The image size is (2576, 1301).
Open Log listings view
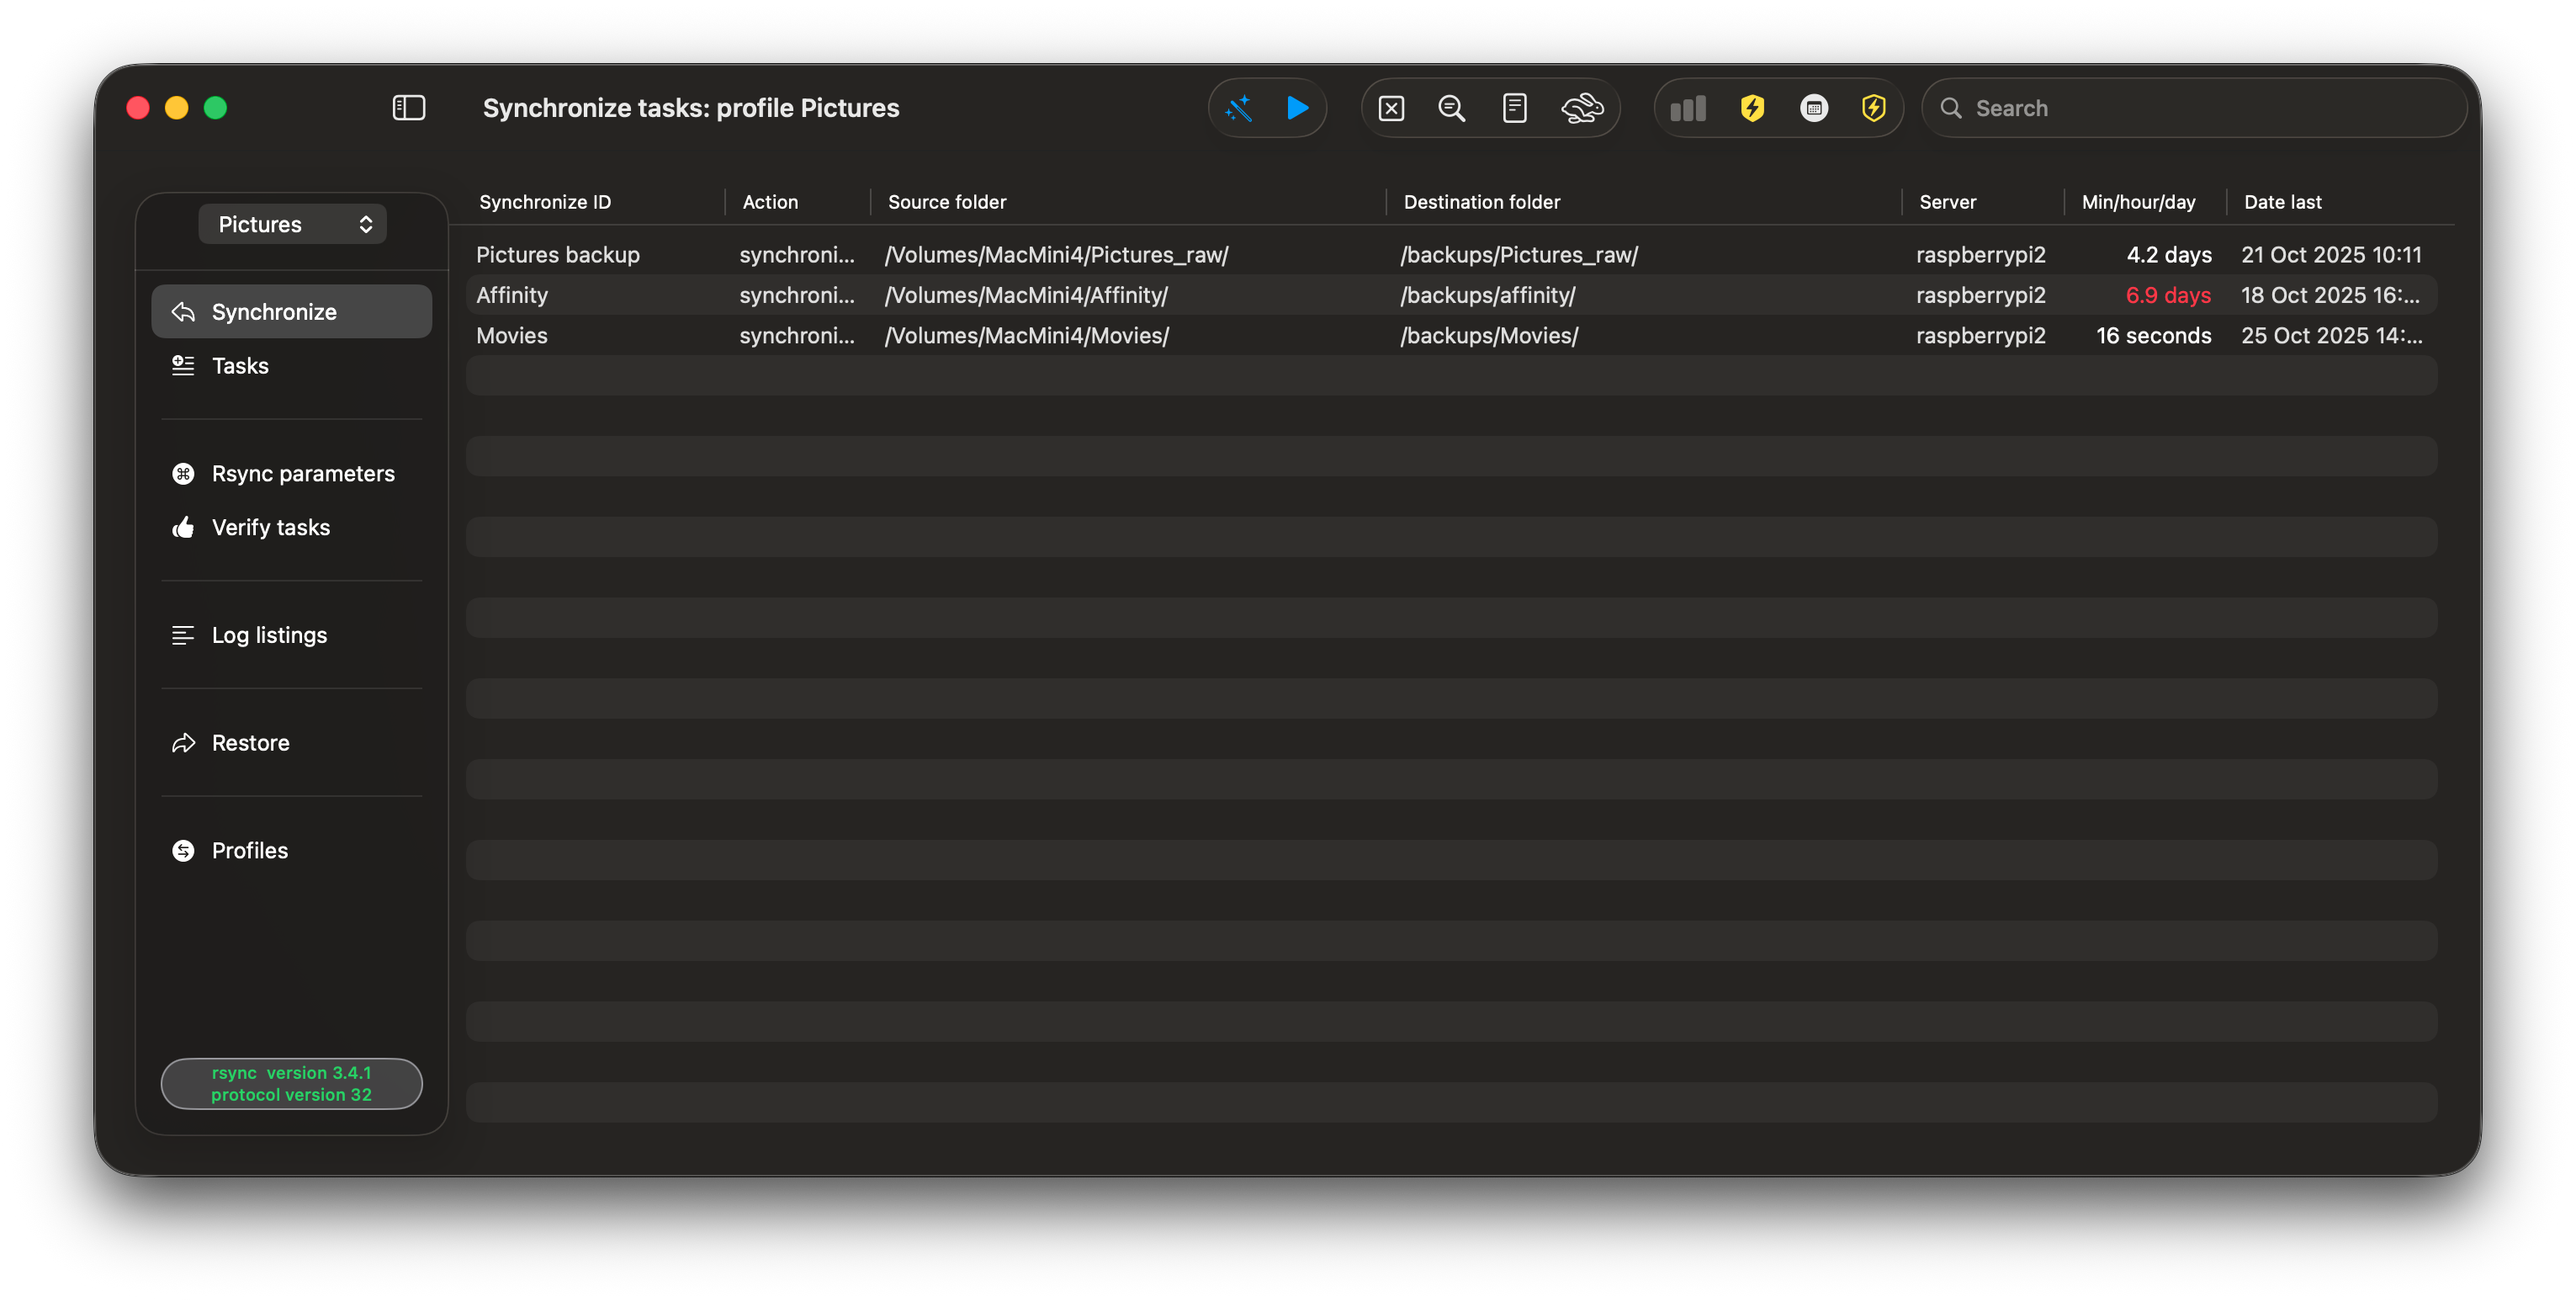coord(269,636)
